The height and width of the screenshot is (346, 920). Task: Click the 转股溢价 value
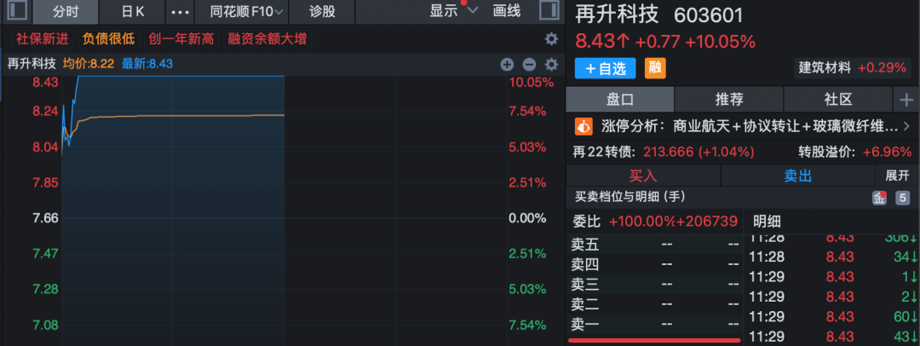(x=887, y=153)
